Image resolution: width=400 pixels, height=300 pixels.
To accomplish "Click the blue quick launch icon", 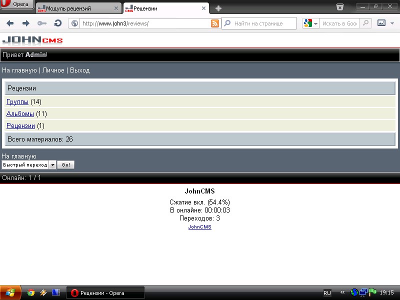I will (x=56, y=292).
